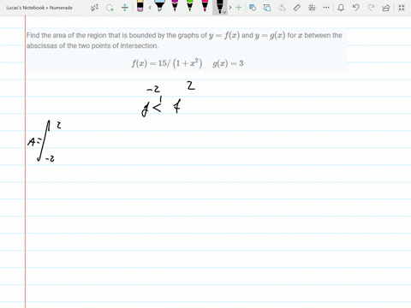411x308 pixels.
Task: Pick the light blue highlighter
Action: (159, 6)
